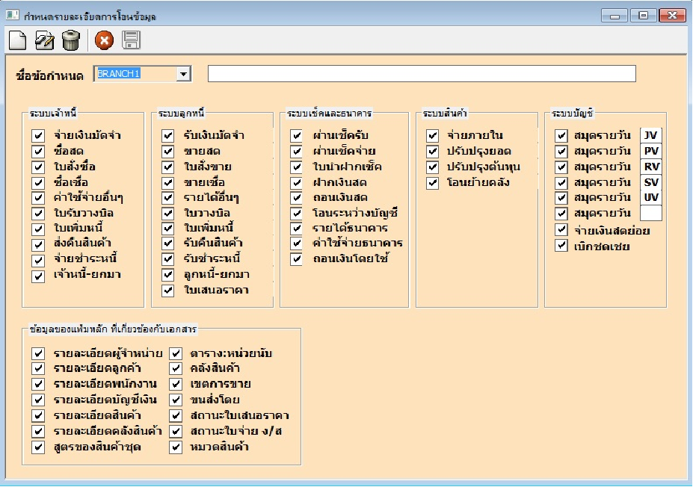
Task: Toggle the หมวดสินค้า checkbox
Action: pos(176,447)
